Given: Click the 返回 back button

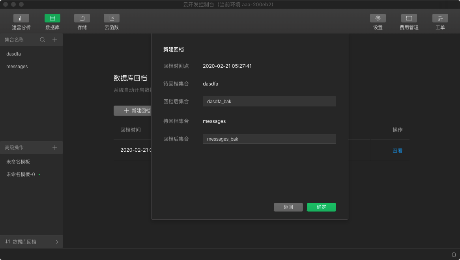Looking at the screenshot, I should [x=288, y=207].
